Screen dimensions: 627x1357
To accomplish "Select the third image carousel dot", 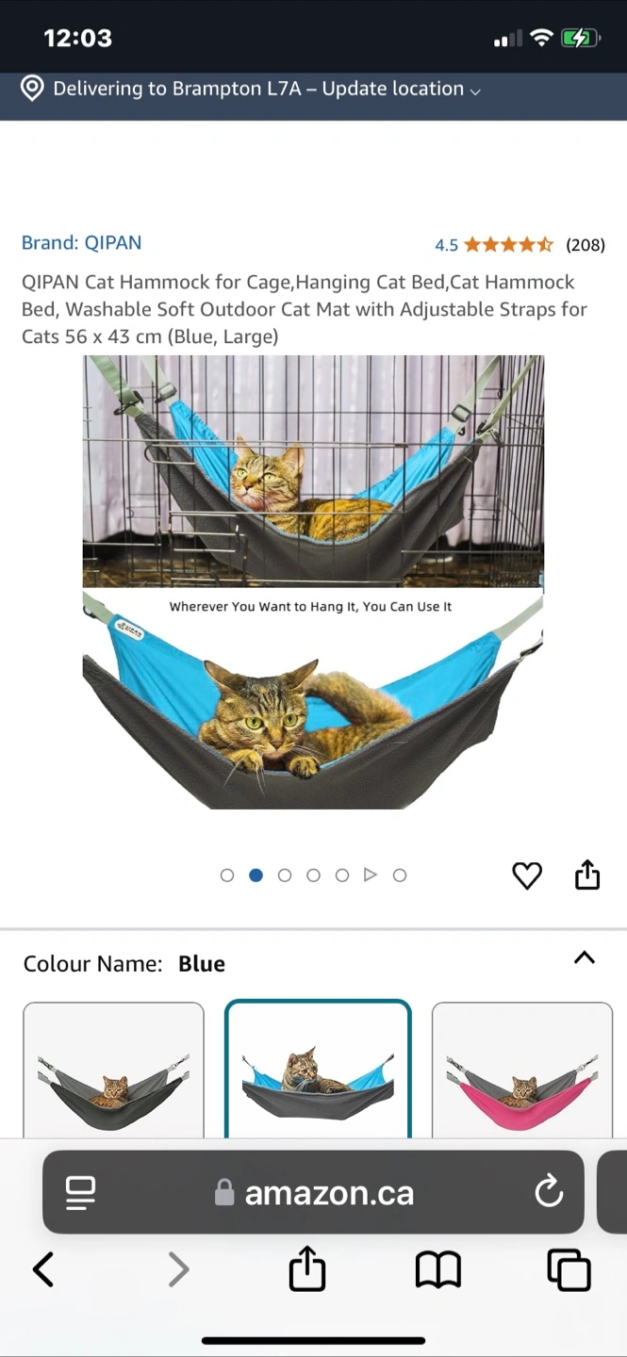I will 285,875.
